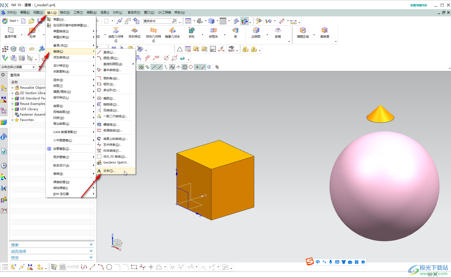Select the 阵列特征 (Pattern Feature) icon
451x278 pixels.
pyautogui.click(x=134, y=30)
